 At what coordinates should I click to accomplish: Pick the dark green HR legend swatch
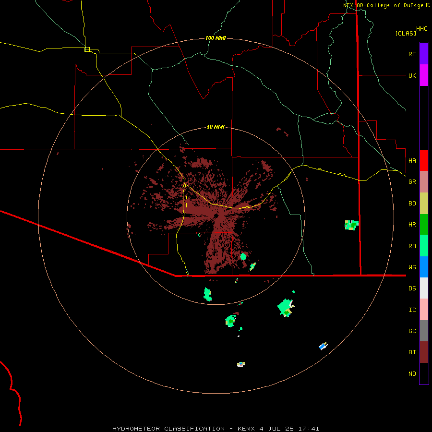coord(424,225)
